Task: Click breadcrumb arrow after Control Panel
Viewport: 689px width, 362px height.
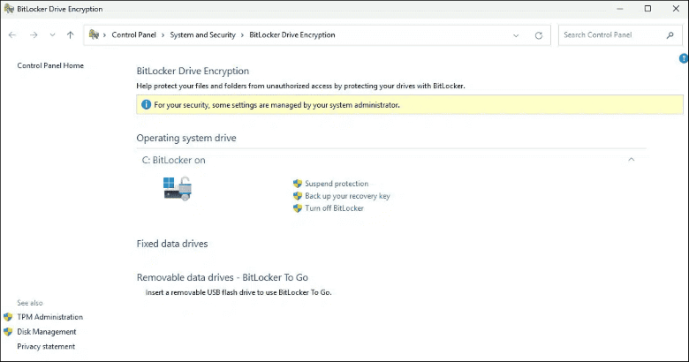Action: pyautogui.click(x=163, y=35)
